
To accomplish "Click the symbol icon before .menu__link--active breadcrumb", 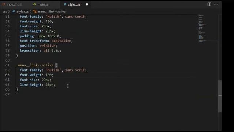I will pos(35,11).
